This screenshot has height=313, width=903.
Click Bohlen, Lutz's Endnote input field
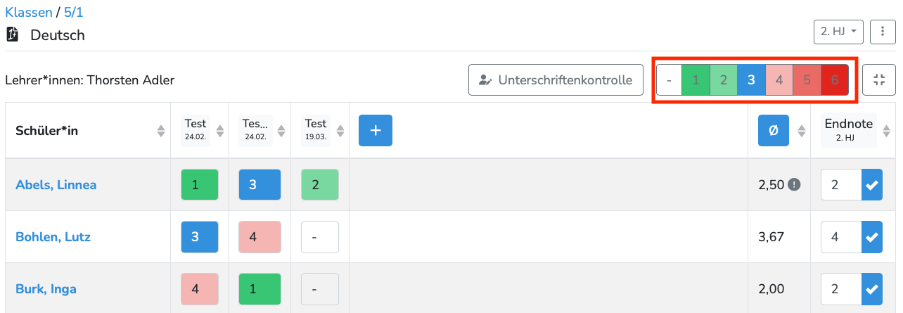(841, 237)
